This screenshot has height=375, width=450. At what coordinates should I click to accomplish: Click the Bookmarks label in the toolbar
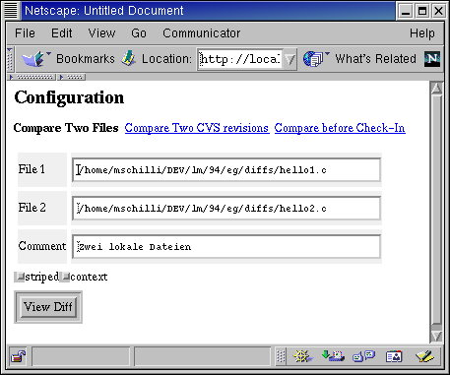86,59
